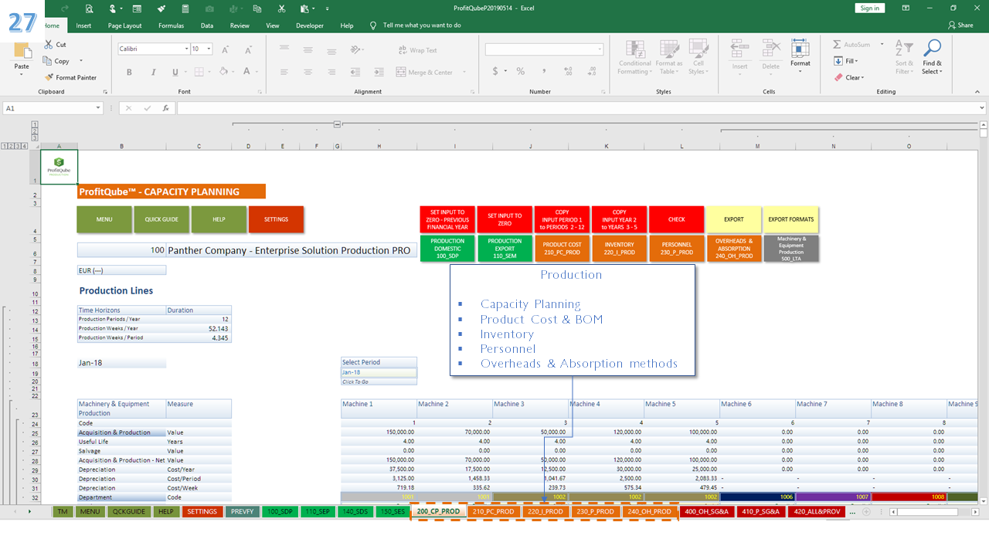Open the Insert ribbon tab
This screenshot has height=556, width=989.
click(83, 25)
